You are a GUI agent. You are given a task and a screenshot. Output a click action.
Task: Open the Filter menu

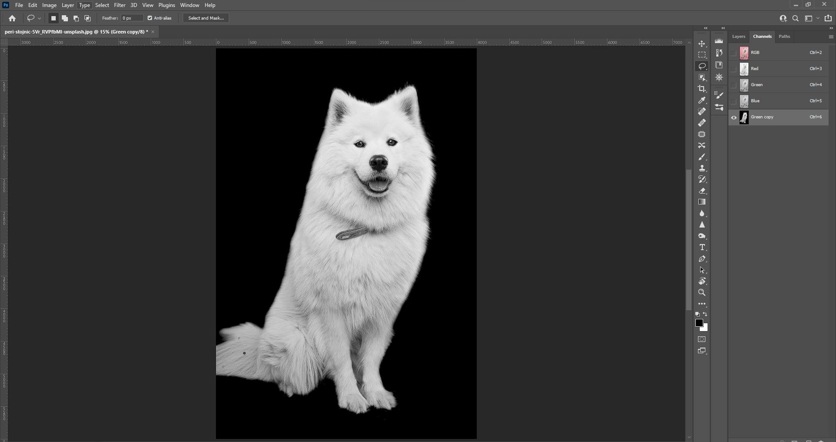click(119, 5)
